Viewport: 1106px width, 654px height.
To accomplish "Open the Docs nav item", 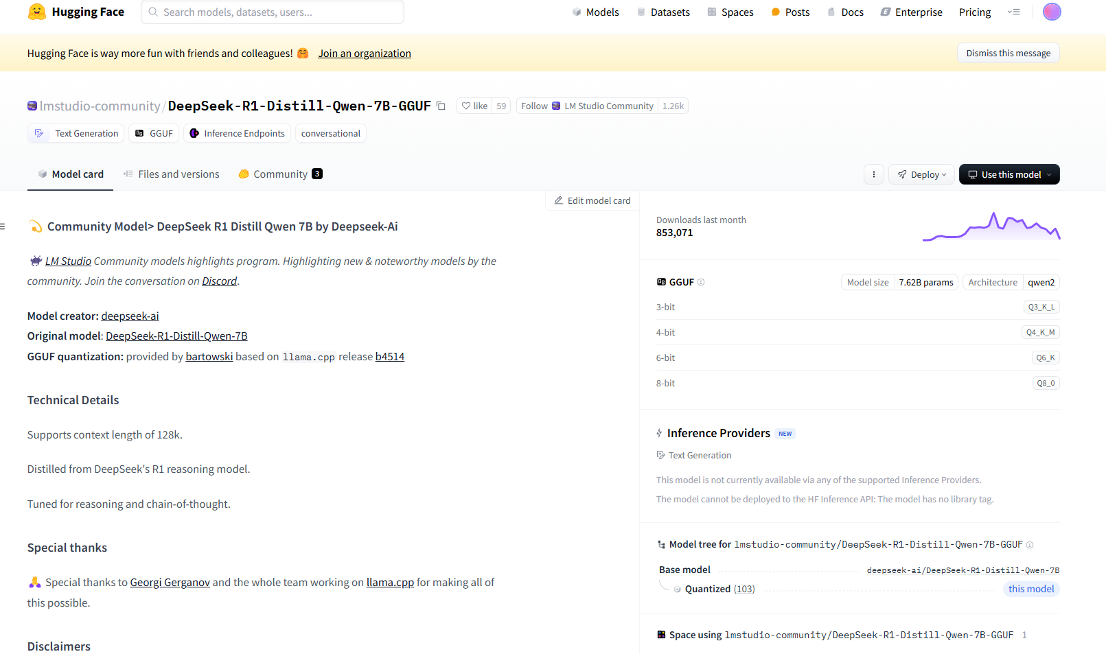I will coord(845,12).
